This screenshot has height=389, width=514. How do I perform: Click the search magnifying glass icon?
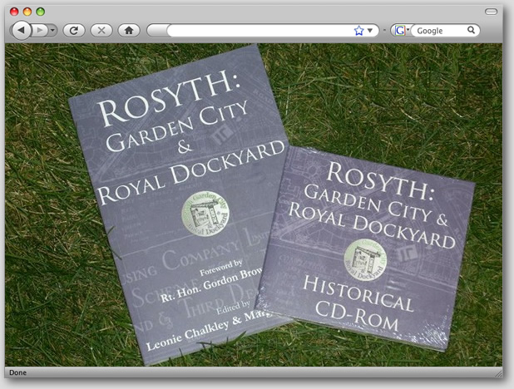tap(471, 30)
